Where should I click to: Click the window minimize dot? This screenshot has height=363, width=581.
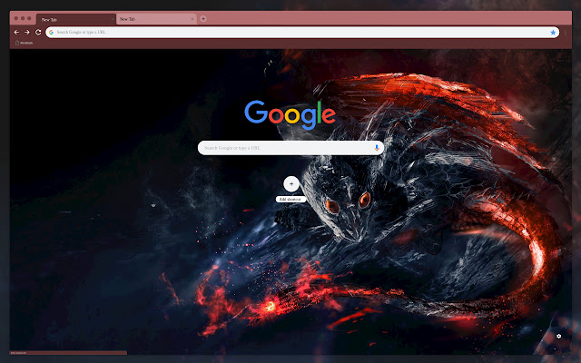[23, 18]
